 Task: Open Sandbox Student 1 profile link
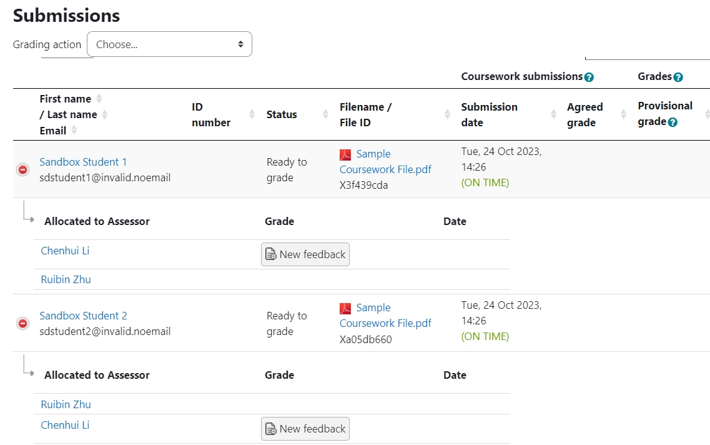83,161
